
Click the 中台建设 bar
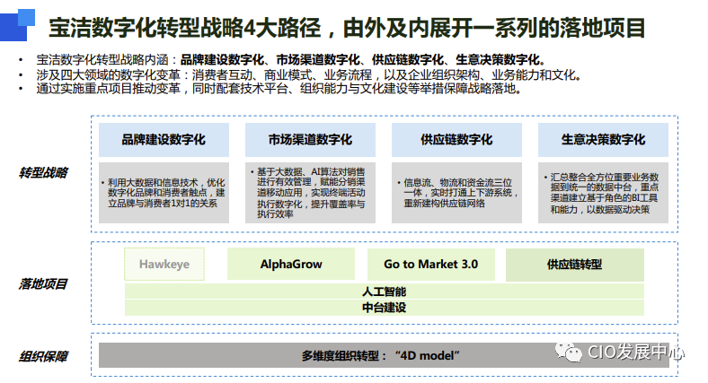(385, 308)
